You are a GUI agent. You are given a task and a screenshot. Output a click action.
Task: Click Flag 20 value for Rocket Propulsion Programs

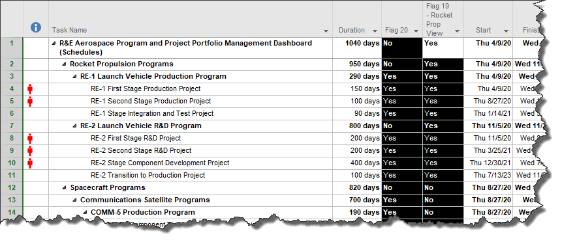click(x=402, y=64)
